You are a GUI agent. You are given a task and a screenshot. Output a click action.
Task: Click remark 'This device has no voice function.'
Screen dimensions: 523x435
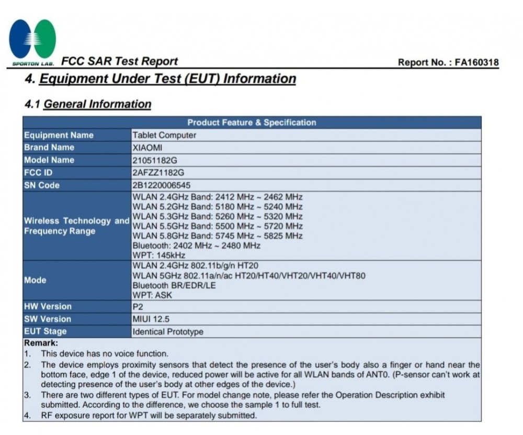pyautogui.click(x=105, y=353)
